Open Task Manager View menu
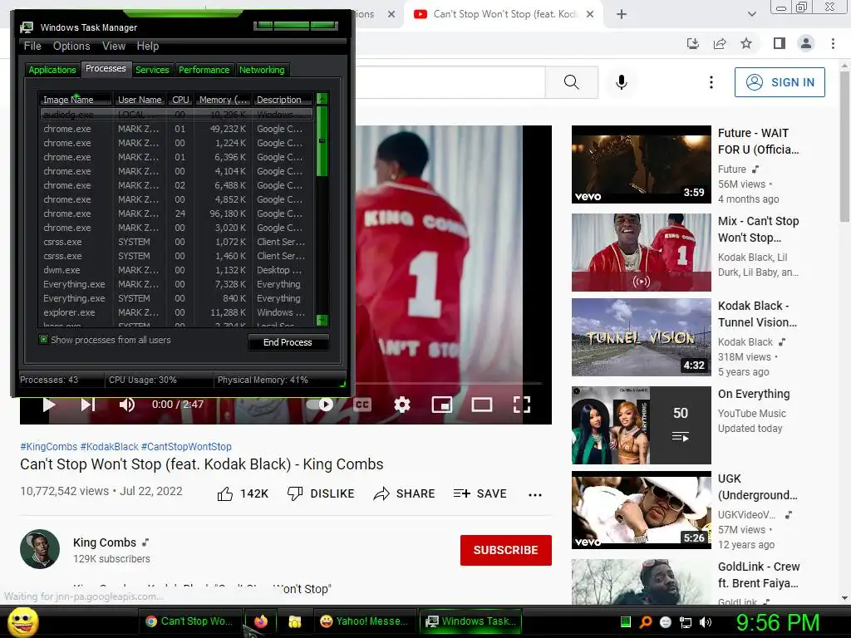Viewport: 851px width, 638px height. [x=114, y=47]
